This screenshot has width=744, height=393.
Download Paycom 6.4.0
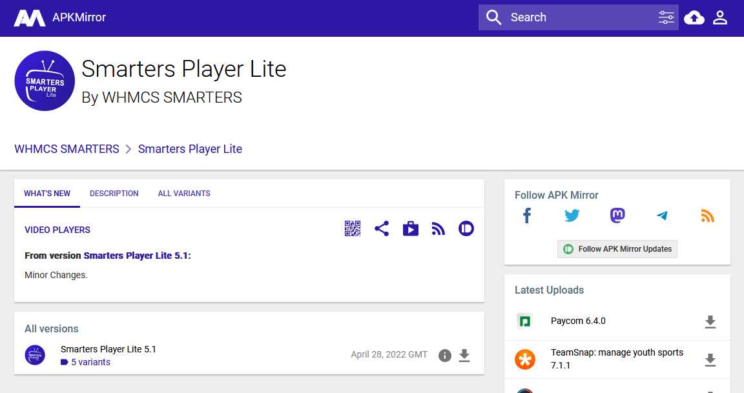710,322
